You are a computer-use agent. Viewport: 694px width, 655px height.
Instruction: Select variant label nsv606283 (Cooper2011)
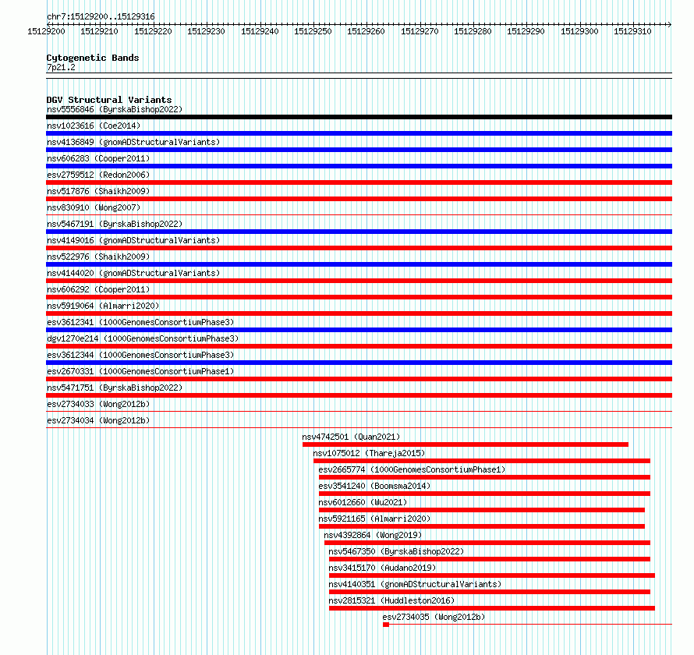pyautogui.click(x=98, y=158)
